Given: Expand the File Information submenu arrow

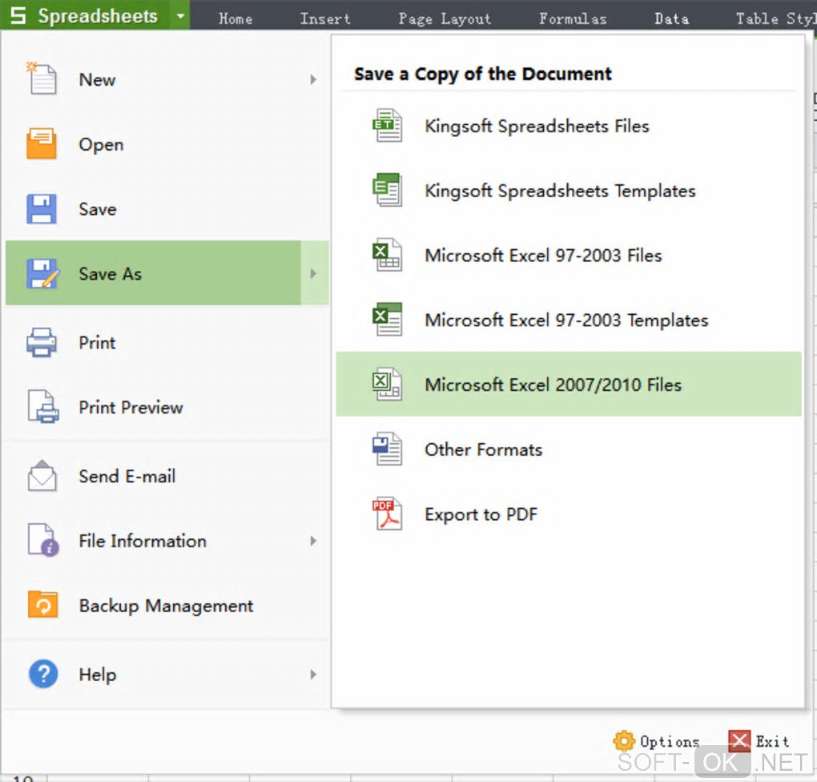Looking at the screenshot, I should [x=313, y=541].
